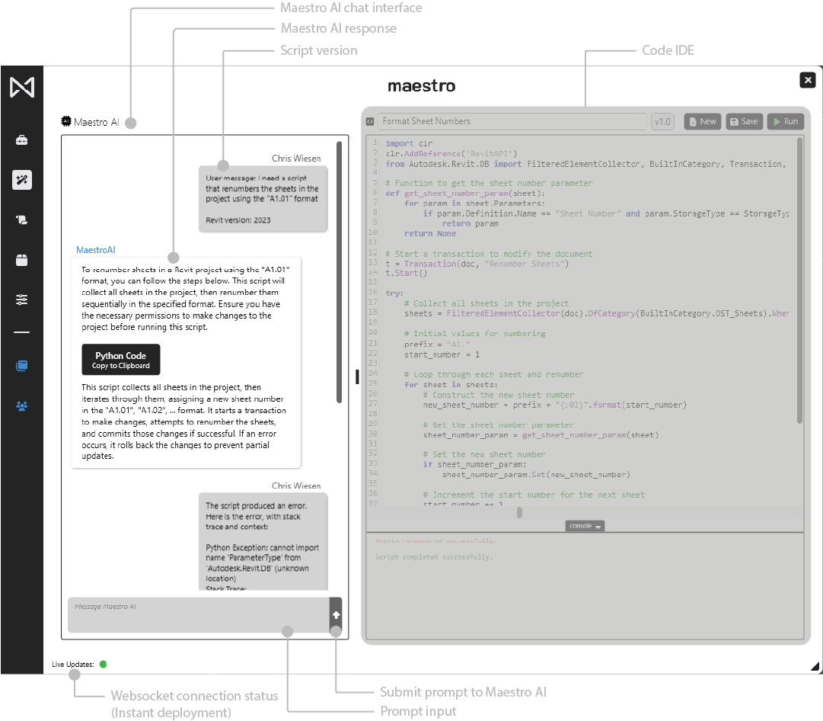
Task: Save the current script
Action: tap(743, 121)
